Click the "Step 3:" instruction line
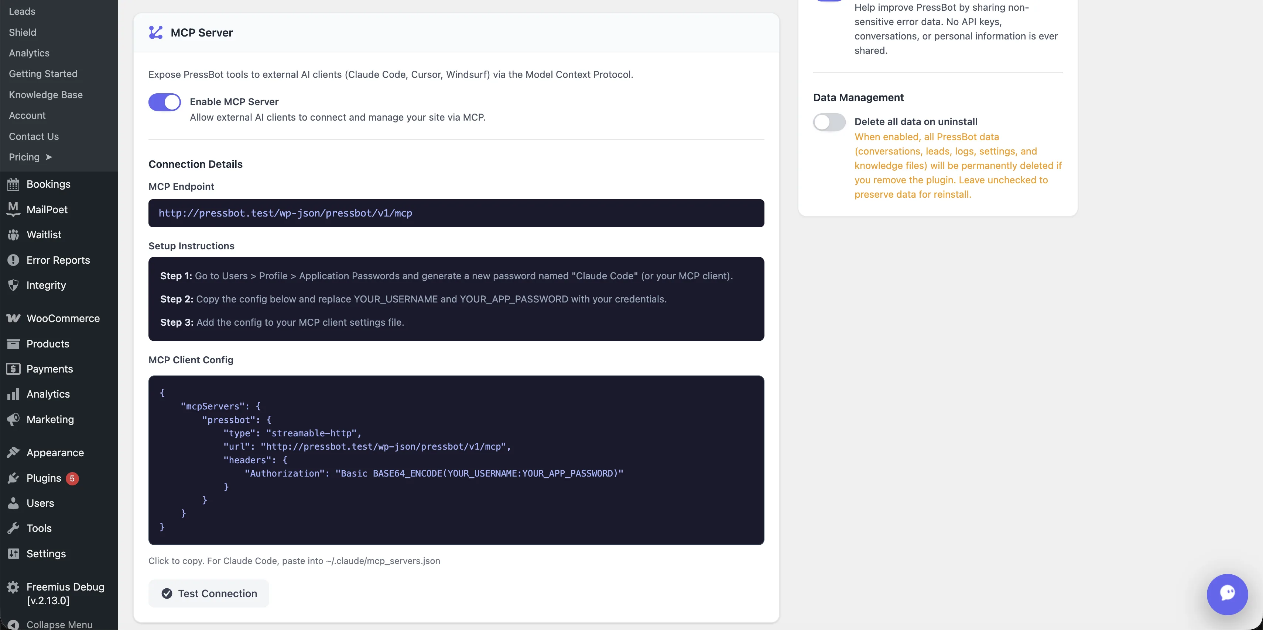The height and width of the screenshot is (630, 1263). click(282, 322)
